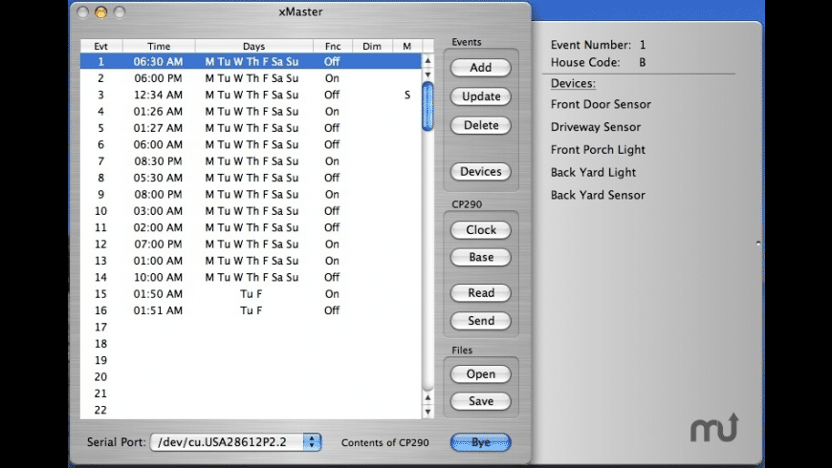This screenshot has width=832, height=468.
Task: Click the Dim column header
Action: [x=372, y=46]
